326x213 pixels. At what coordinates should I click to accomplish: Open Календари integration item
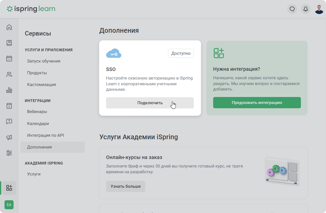pyautogui.click(x=38, y=123)
